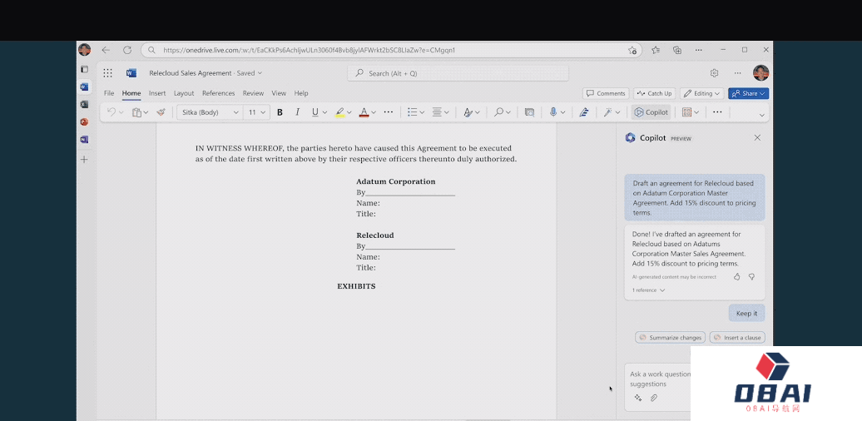Open the font size dropdown

coord(257,112)
